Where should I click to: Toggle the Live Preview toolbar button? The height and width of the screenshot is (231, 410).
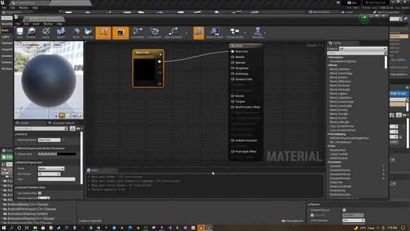tap(120, 33)
